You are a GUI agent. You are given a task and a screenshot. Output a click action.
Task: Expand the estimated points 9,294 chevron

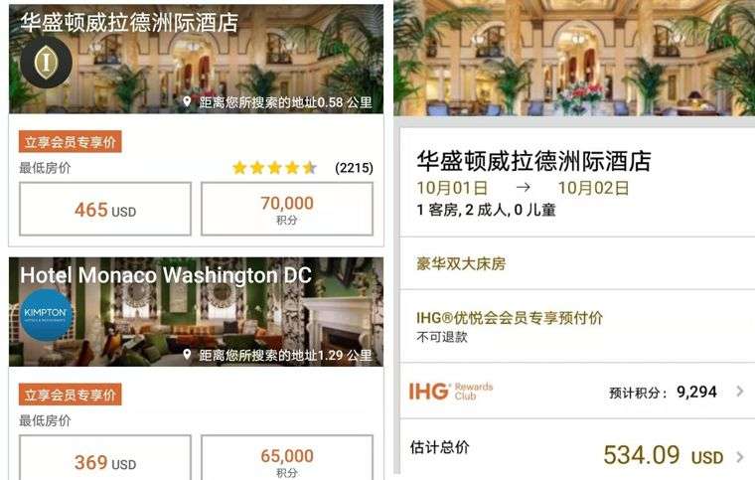click(740, 392)
